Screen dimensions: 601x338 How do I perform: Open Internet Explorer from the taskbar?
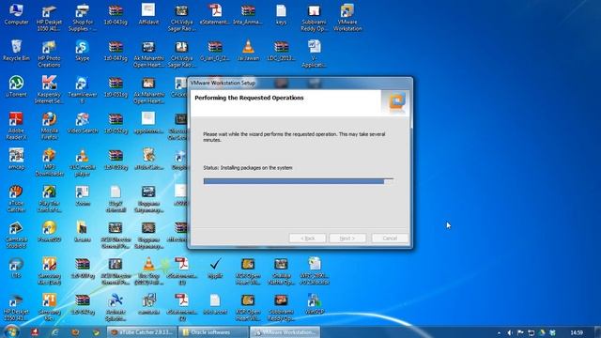54,331
